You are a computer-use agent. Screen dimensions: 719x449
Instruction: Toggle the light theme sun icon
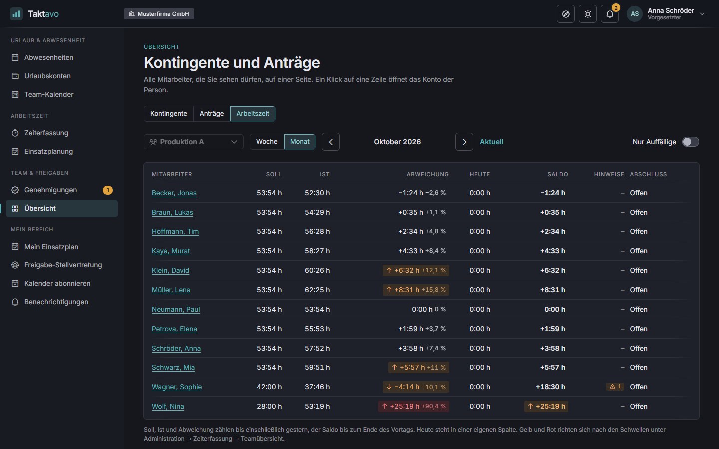(x=588, y=14)
